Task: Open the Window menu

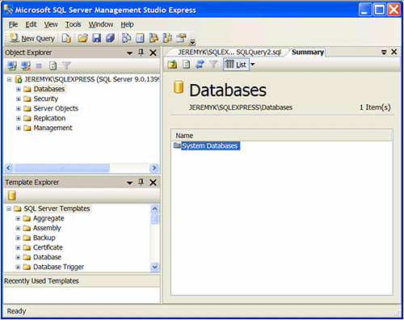Action: click(x=101, y=24)
